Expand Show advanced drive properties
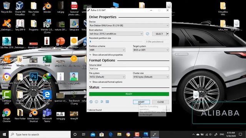The height and width of the screenshot is (138, 246). pyautogui.click(x=106, y=55)
